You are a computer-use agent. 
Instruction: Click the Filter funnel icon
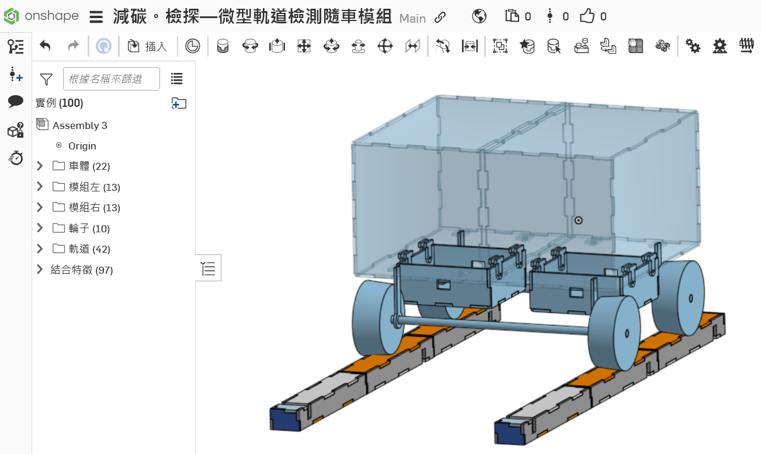pos(46,79)
